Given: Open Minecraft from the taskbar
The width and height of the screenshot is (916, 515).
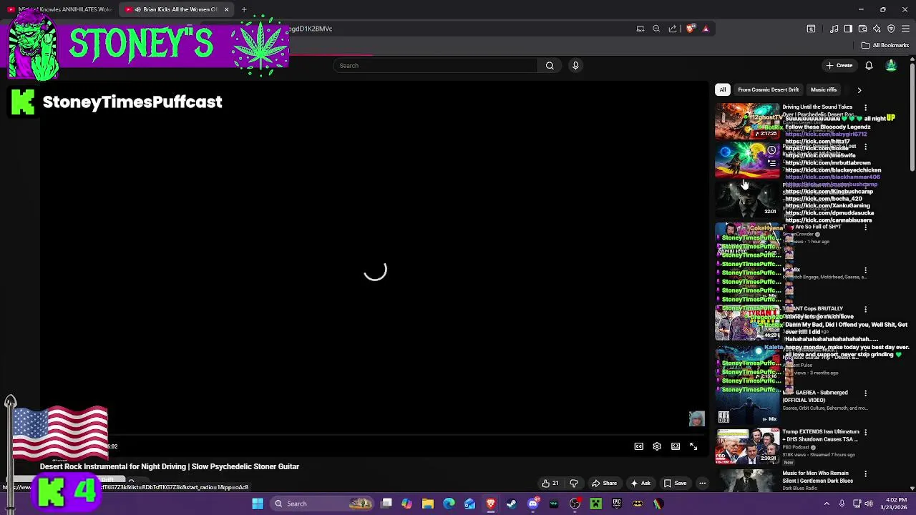Looking at the screenshot, I should coord(595,504).
